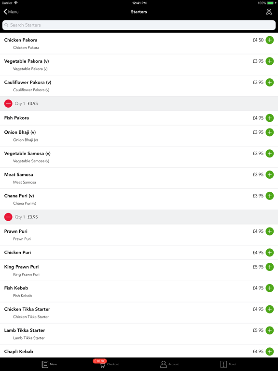
Task: Tap the £10.90 basket total badge
Action: point(100,361)
